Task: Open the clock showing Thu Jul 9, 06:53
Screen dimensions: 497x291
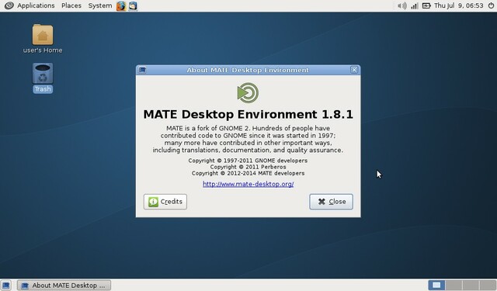Action: (x=459, y=5)
